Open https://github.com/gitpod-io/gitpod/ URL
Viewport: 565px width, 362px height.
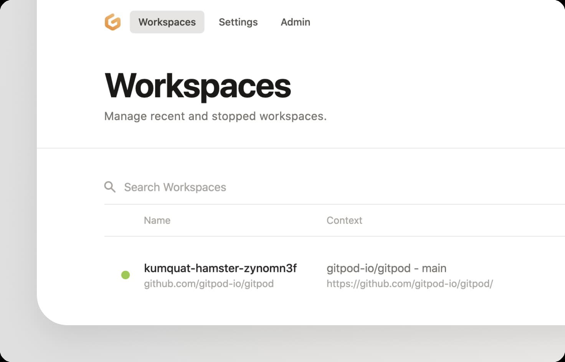(x=410, y=284)
